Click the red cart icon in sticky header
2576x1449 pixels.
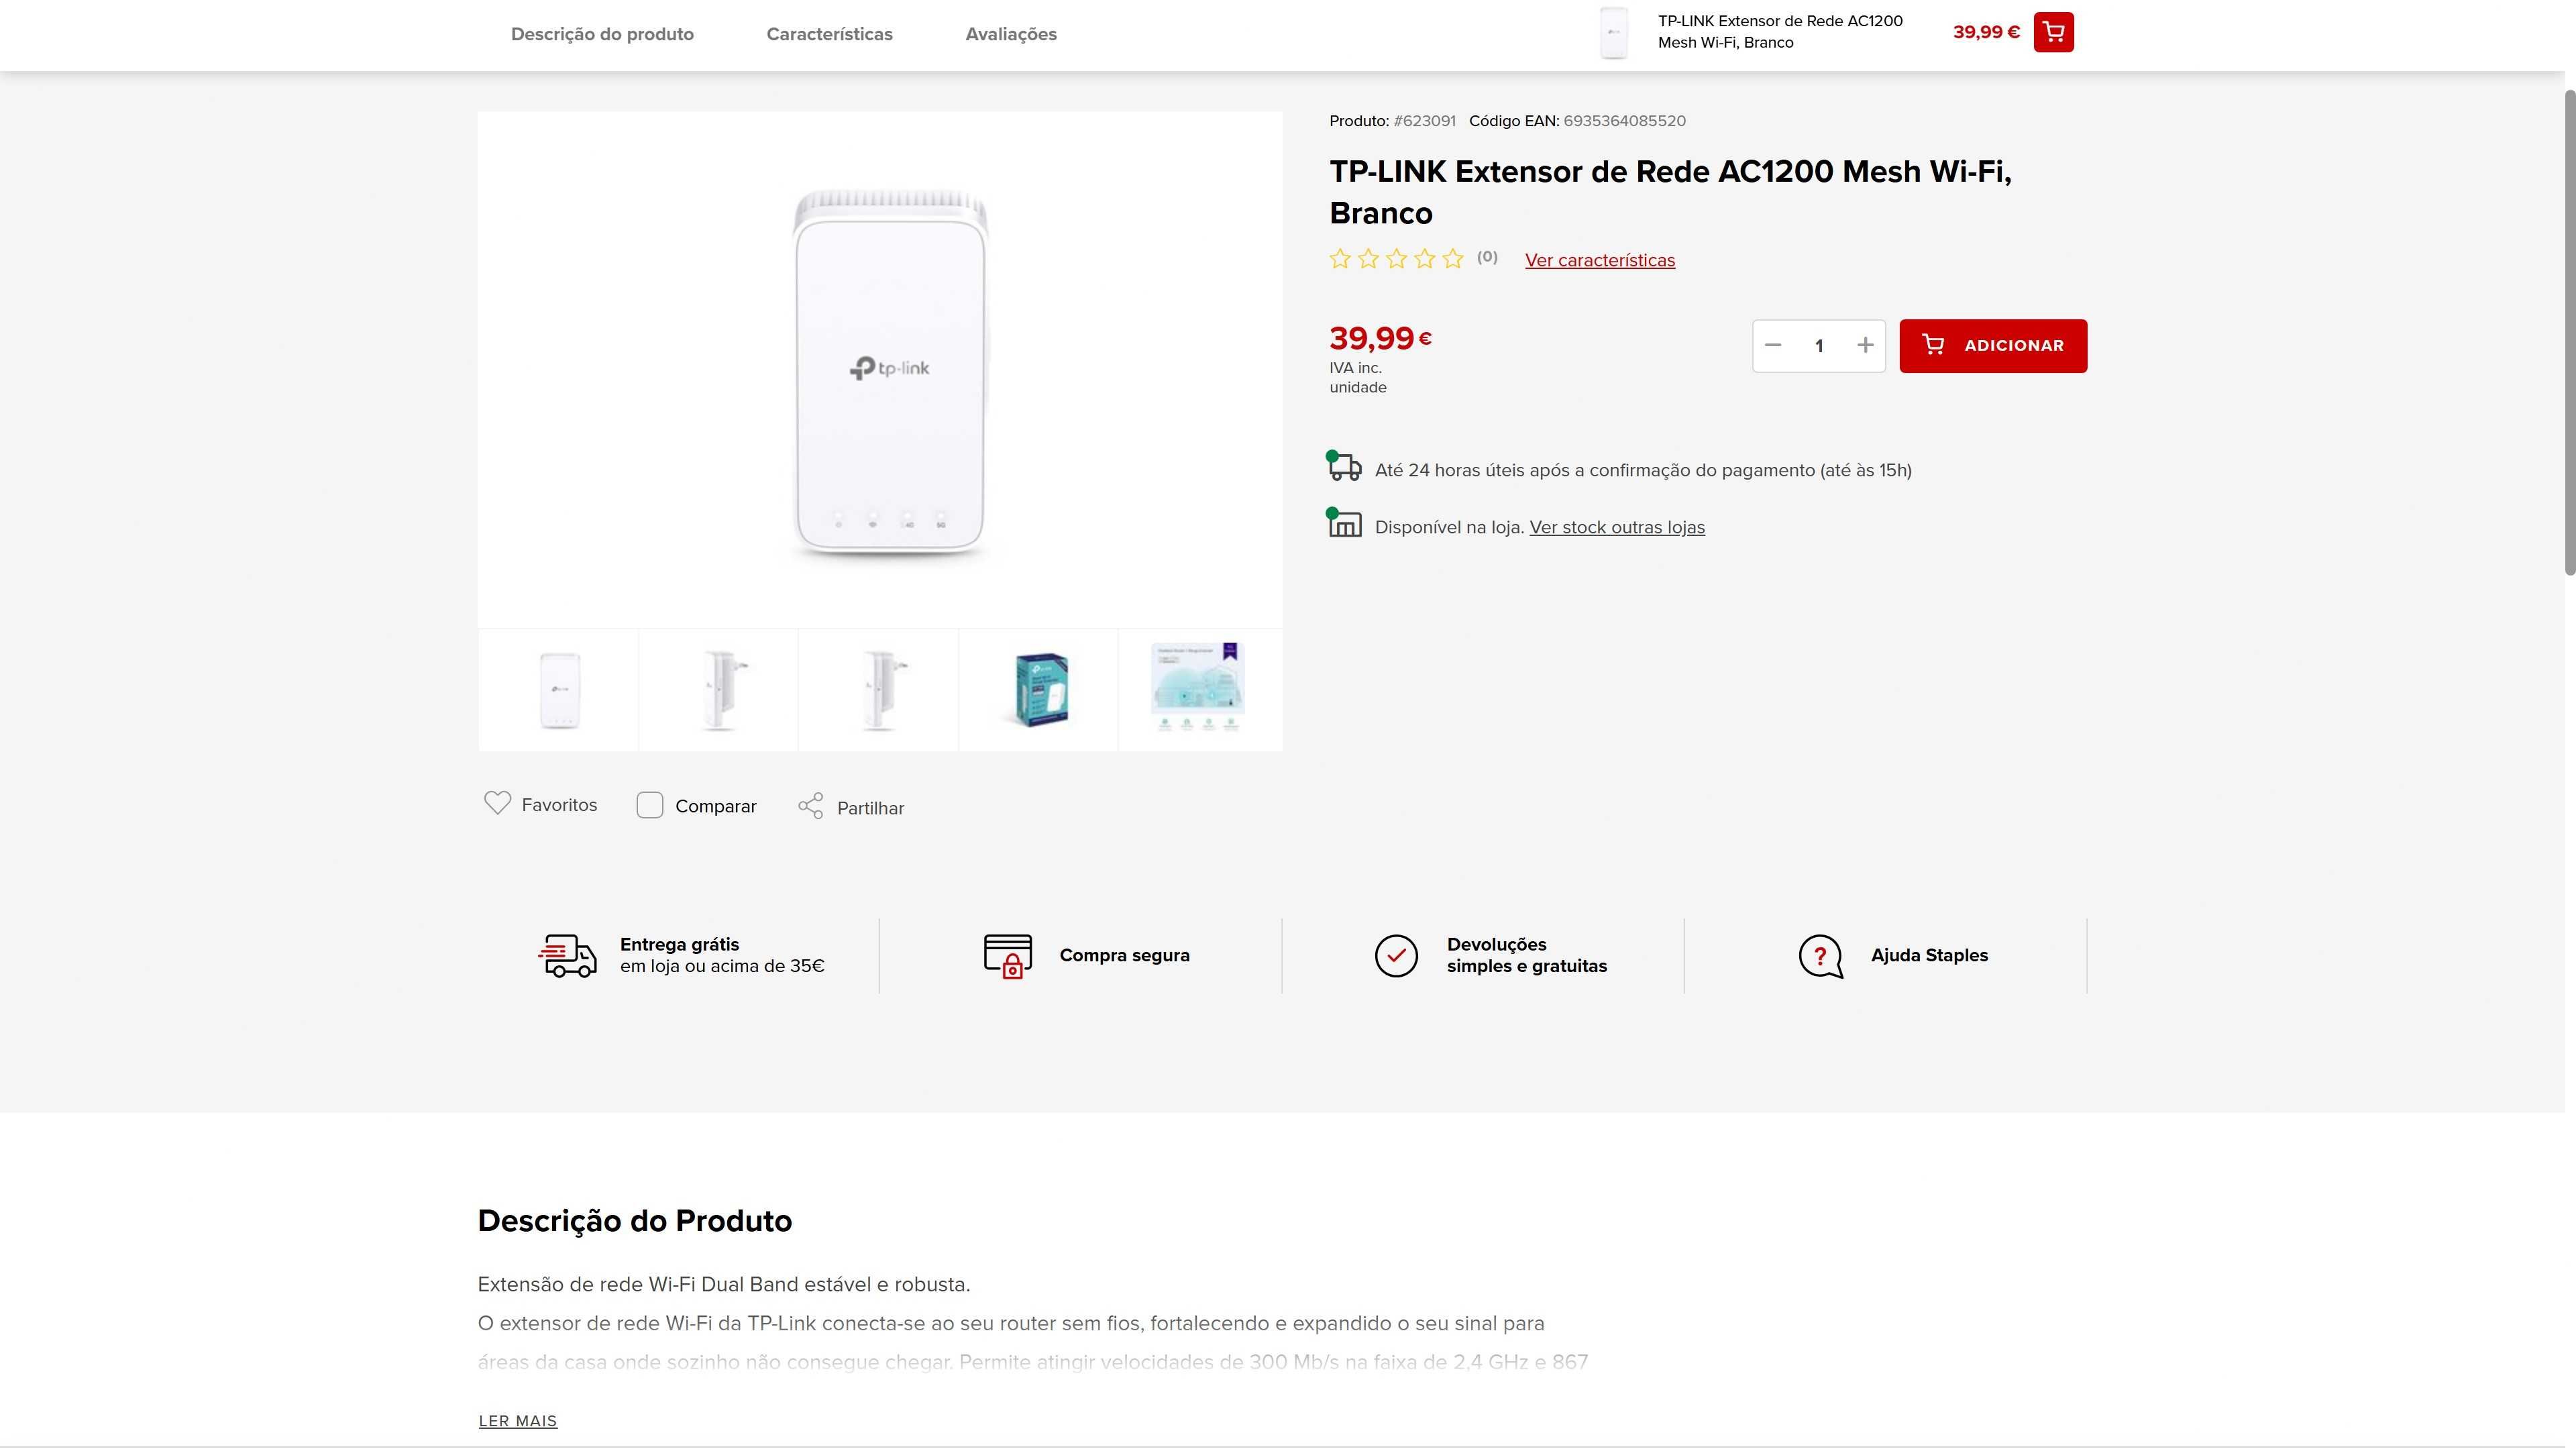click(x=2053, y=32)
